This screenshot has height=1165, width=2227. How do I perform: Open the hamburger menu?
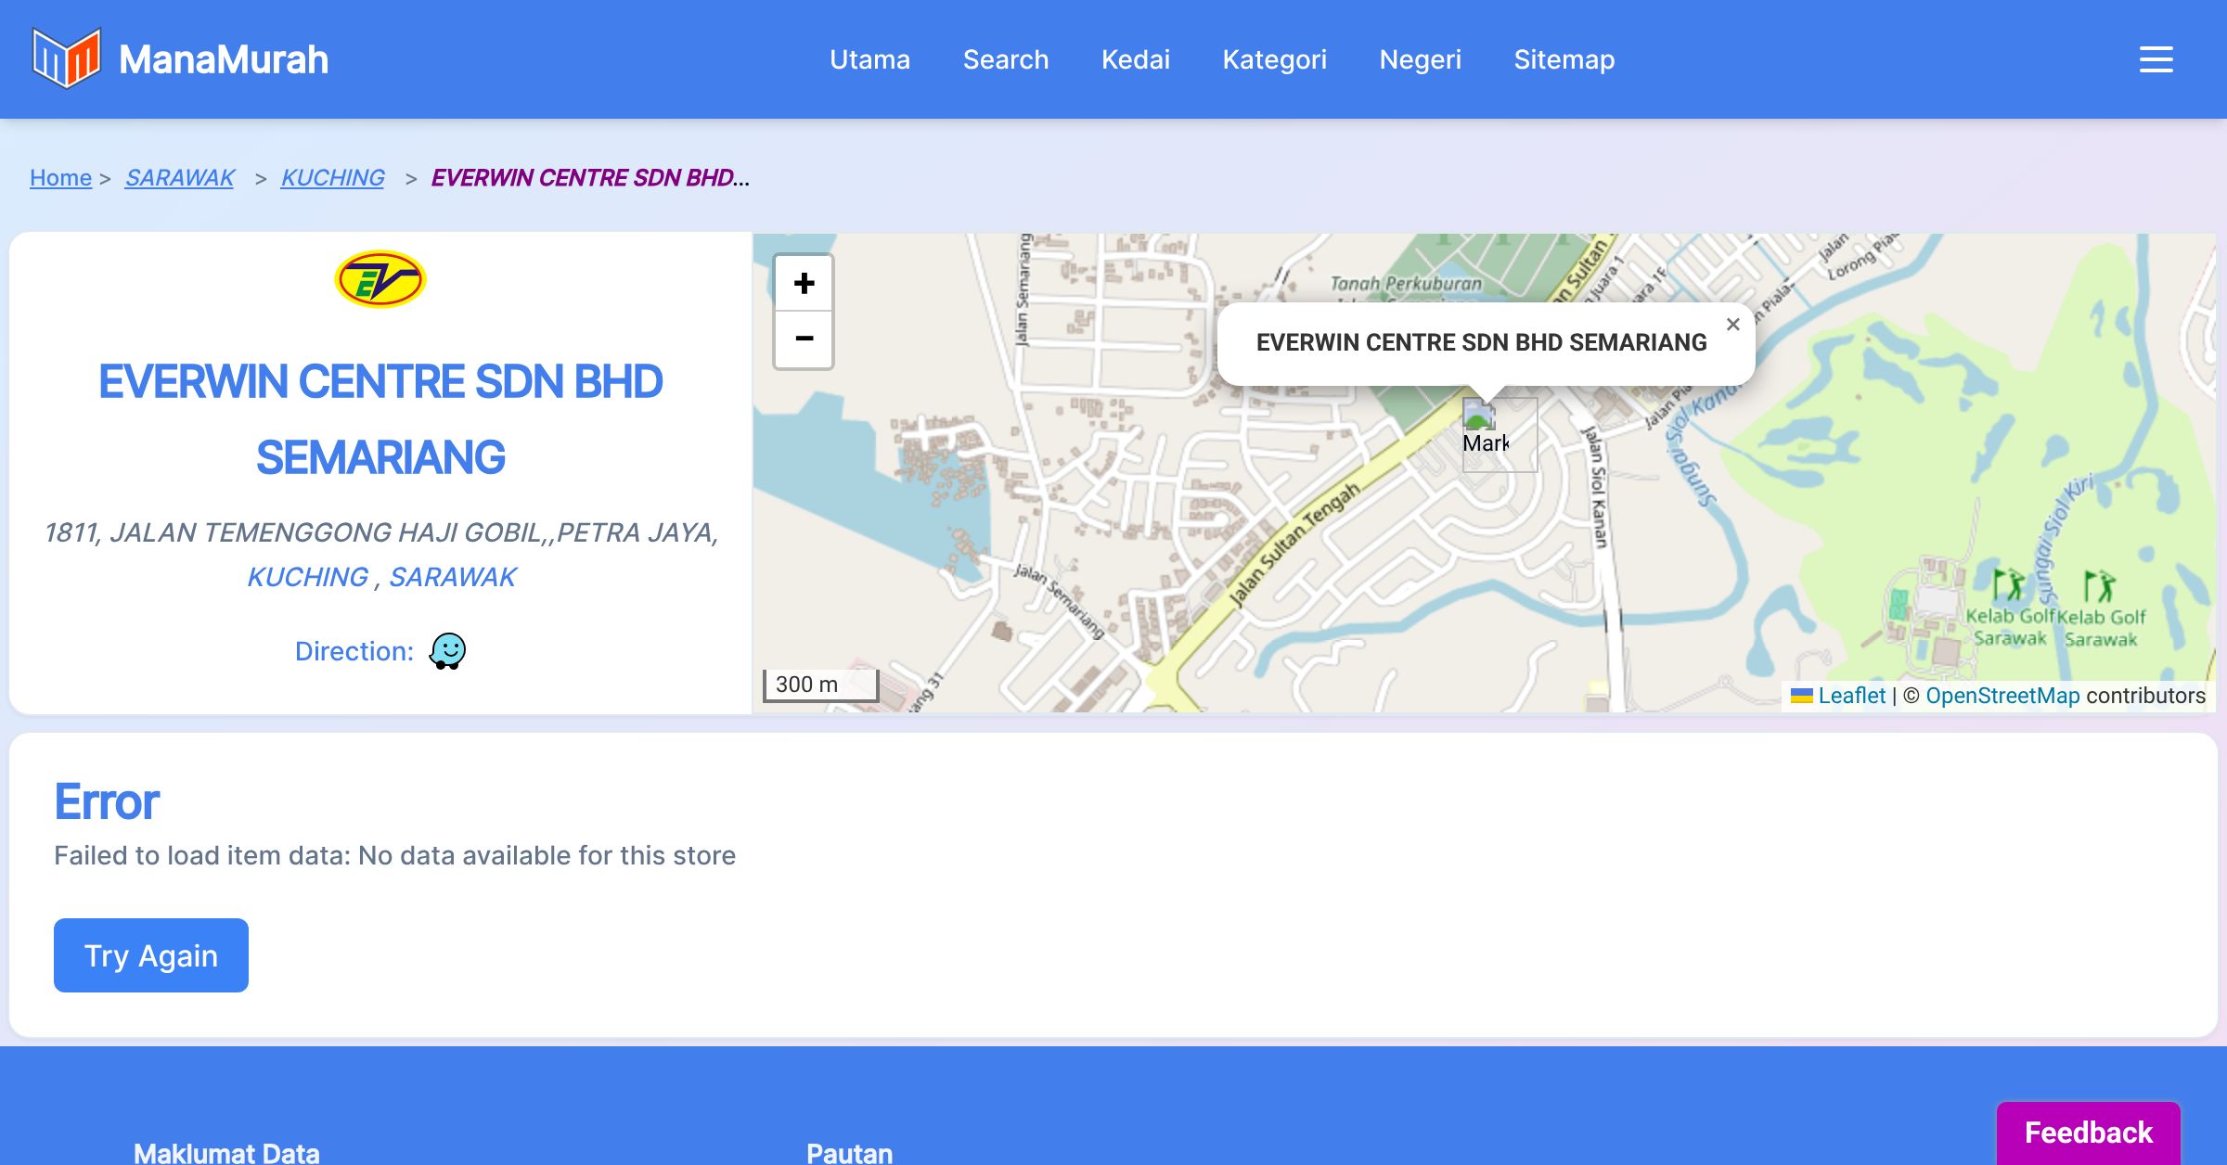click(2156, 59)
